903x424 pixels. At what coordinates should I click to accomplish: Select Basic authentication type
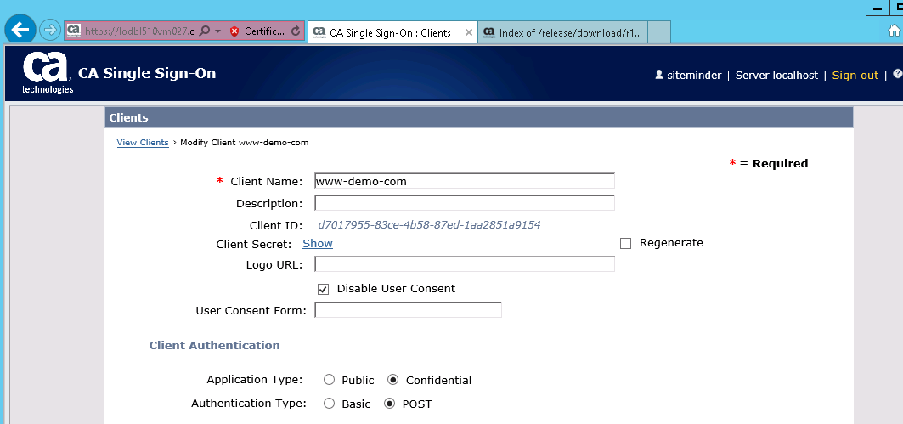coord(329,404)
